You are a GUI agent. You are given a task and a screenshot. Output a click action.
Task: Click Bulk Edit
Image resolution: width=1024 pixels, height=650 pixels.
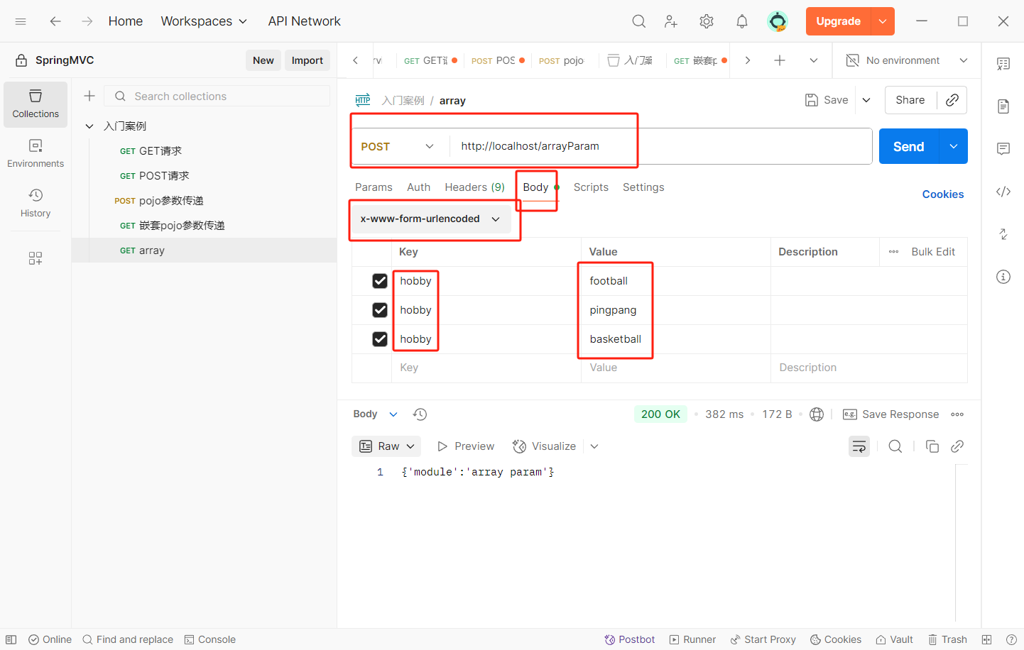coord(933,252)
